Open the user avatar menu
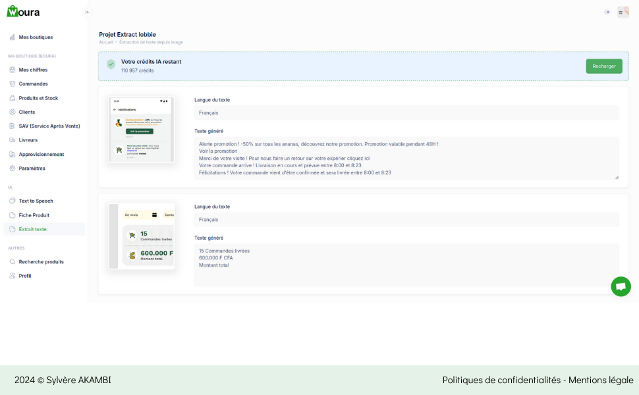Viewport: 639px width, 395px height. point(623,12)
